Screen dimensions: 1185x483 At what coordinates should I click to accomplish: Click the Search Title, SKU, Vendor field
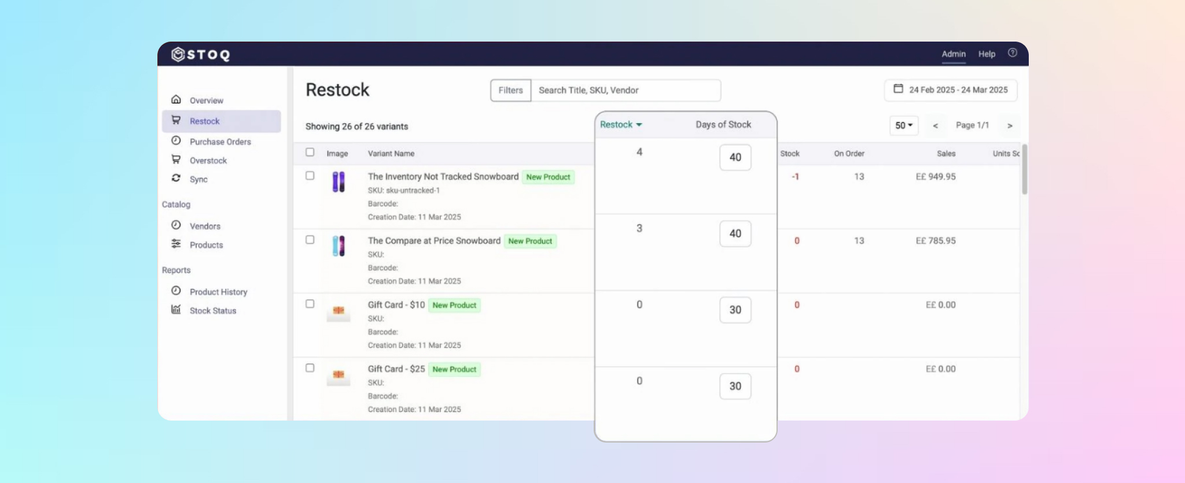pos(625,91)
